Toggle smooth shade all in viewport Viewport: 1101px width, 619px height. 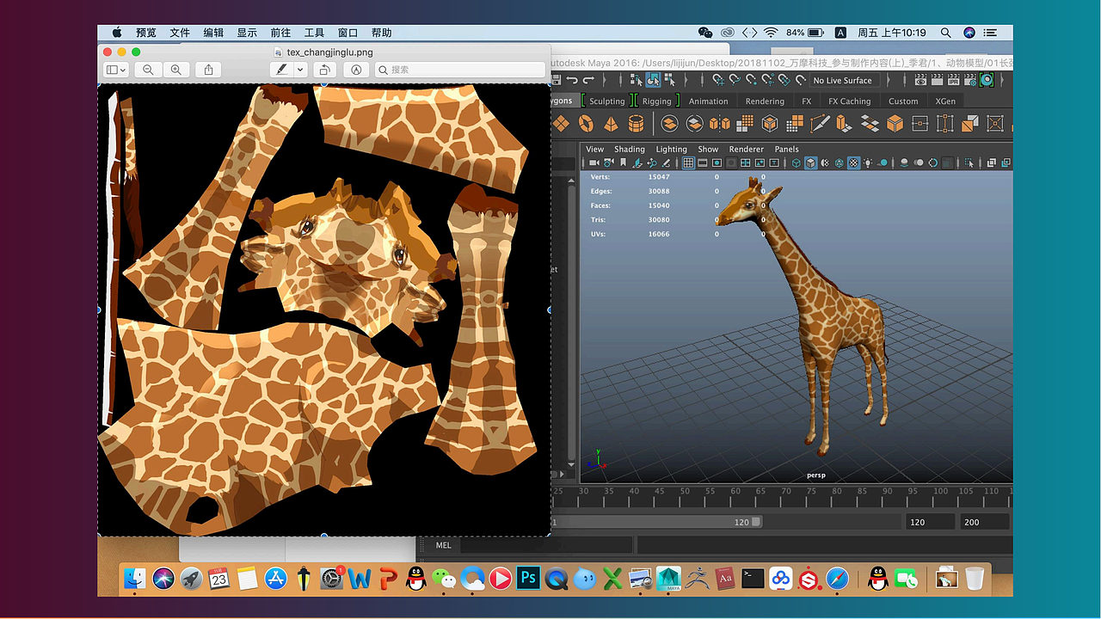[810, 162]
